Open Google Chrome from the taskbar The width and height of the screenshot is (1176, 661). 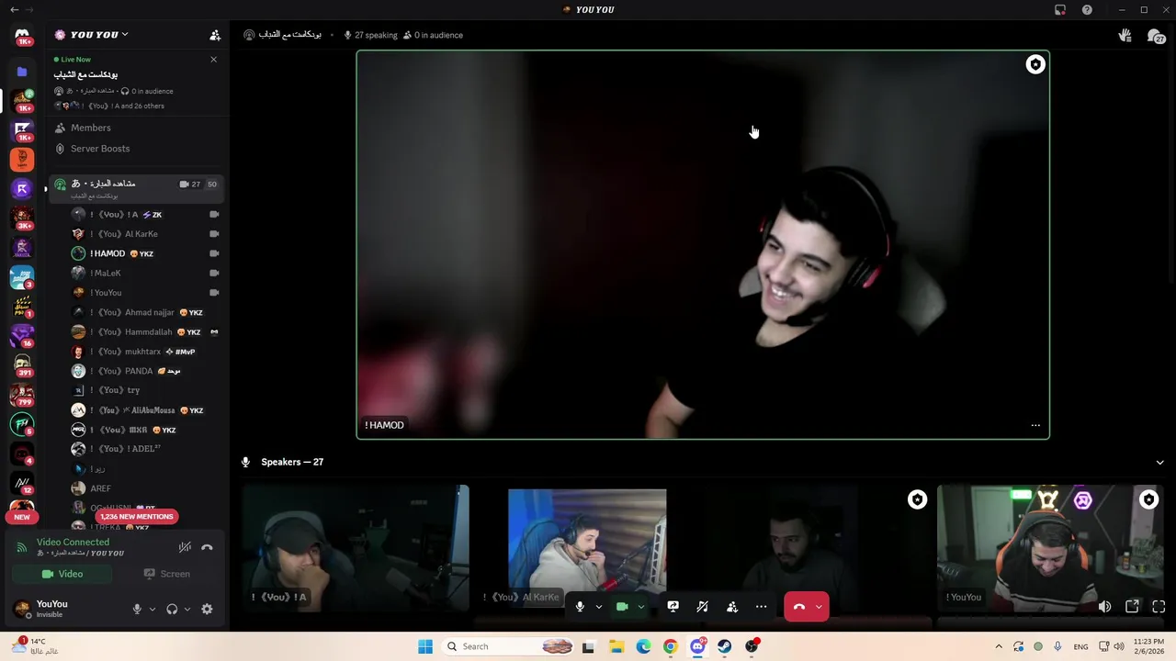tap(671, 646)
